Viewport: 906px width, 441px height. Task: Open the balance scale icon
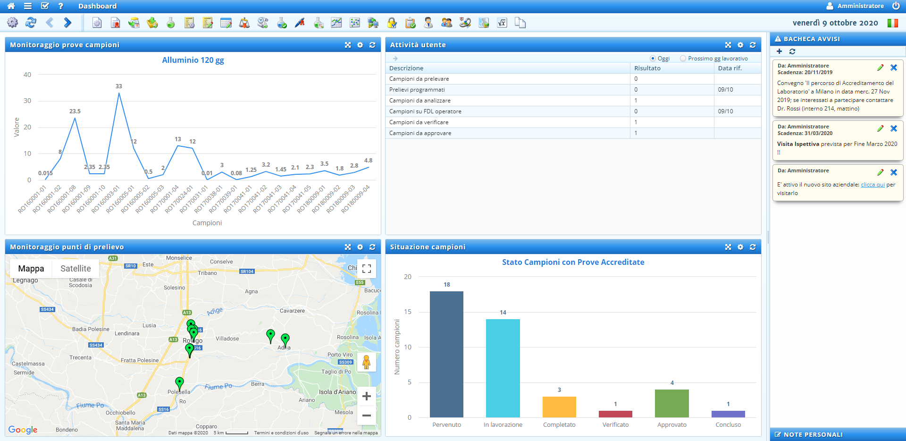(244, 23)
